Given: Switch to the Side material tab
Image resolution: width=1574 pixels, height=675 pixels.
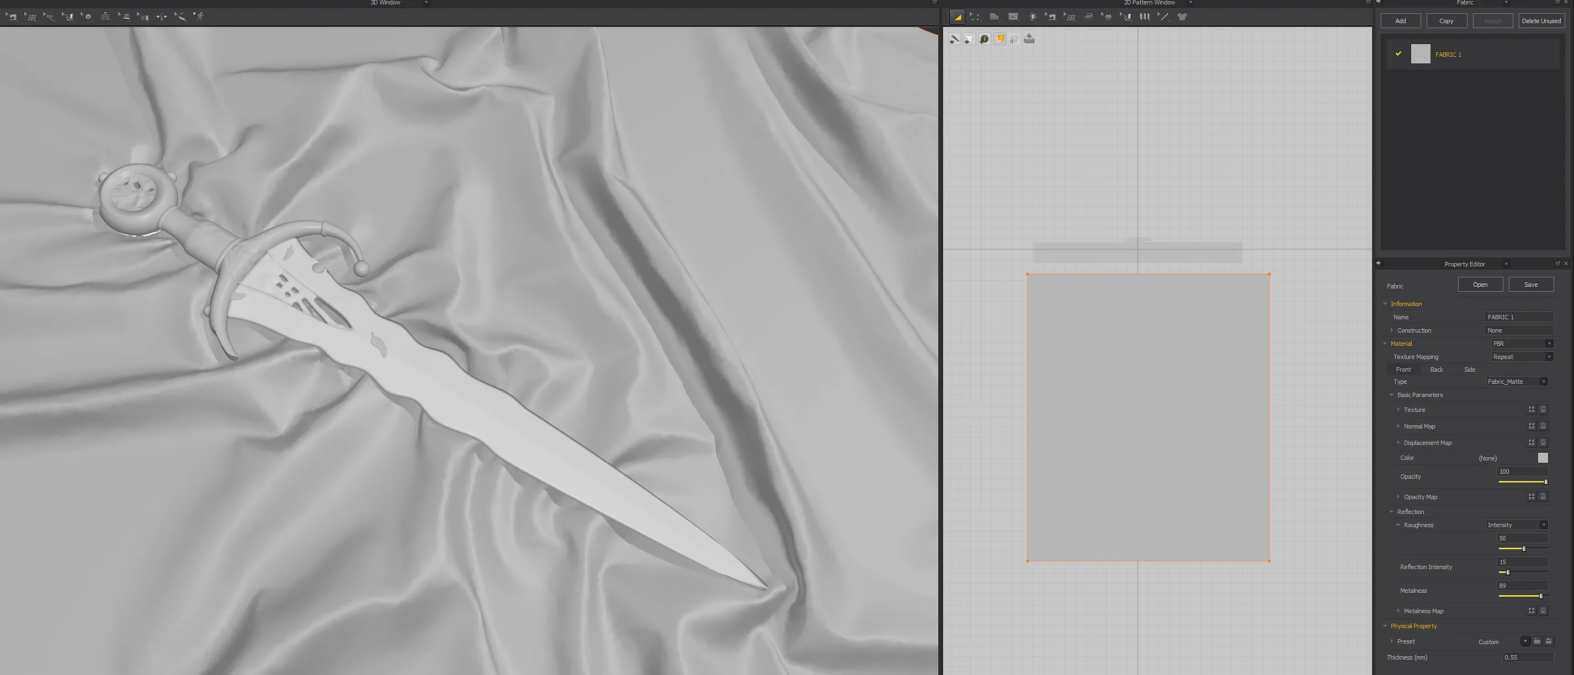Looking at the screenshot, I should 1470,369.
